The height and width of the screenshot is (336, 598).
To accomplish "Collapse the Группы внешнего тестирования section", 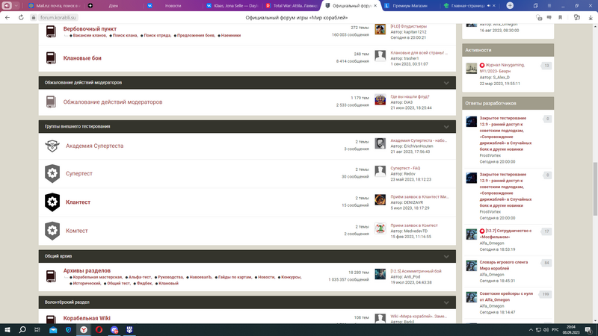I will [446, 126].
